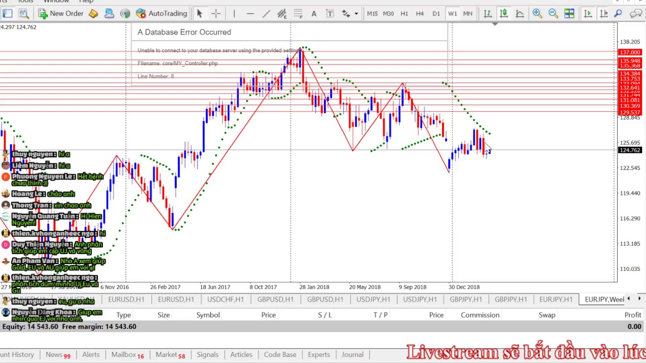Open the chat bubbles icon
This screenshot has width=646, height=363.
coord(637,14)
